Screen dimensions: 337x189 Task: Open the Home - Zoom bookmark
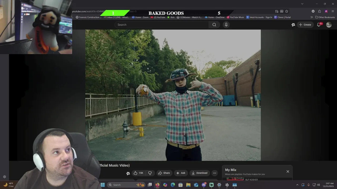coord(140,17)
